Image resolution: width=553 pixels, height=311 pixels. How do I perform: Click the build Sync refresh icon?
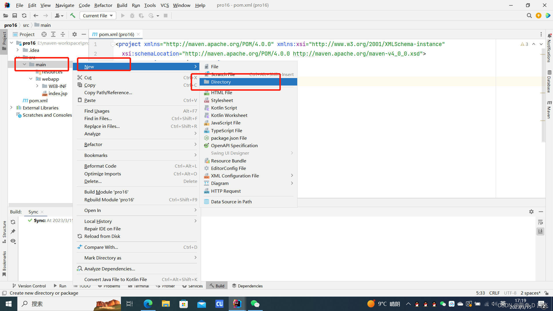click(x=13, y=222)
